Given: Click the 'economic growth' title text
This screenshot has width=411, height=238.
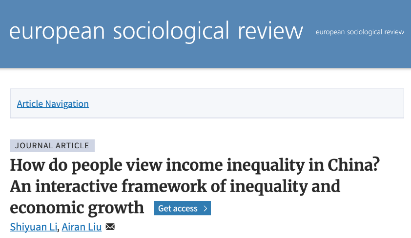Looking at the screenshot, I should [77, 208].
